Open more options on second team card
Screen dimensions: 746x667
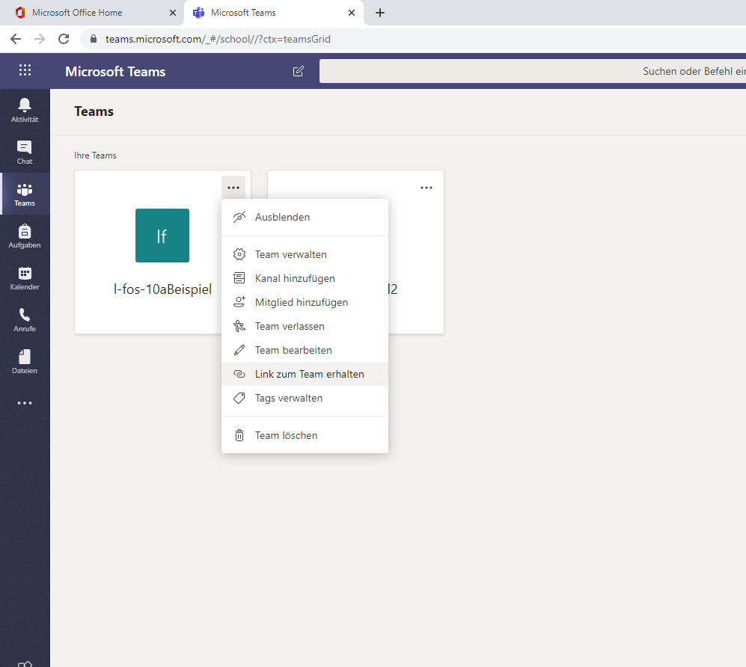[x=426, y=188]
